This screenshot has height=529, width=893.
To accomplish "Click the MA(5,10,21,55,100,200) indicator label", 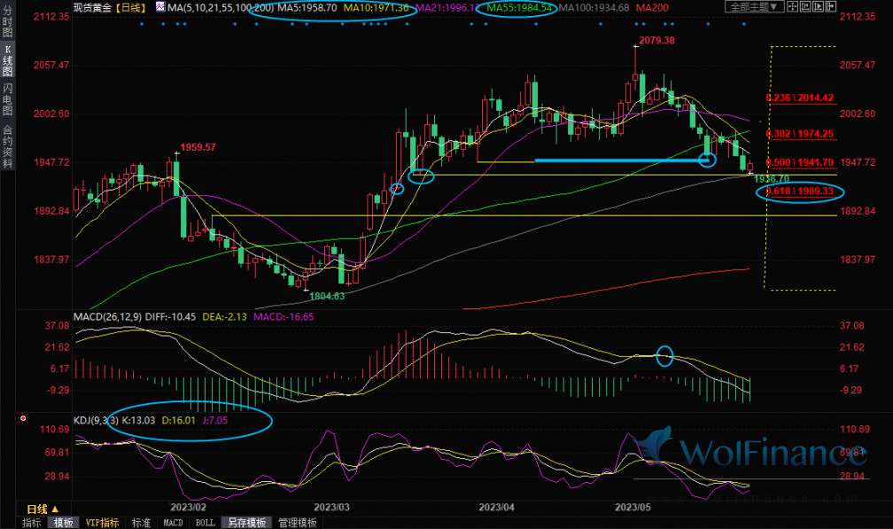I will pyautogui.click(x=221, y=8).
